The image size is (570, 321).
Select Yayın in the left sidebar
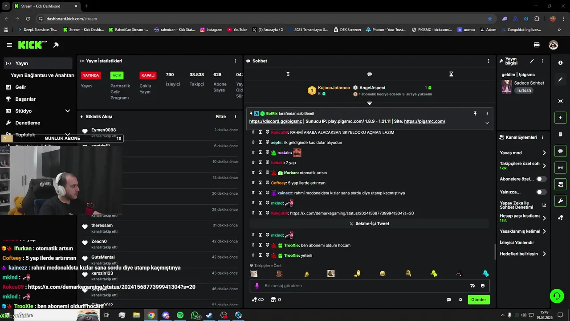[x=38, y=63]
